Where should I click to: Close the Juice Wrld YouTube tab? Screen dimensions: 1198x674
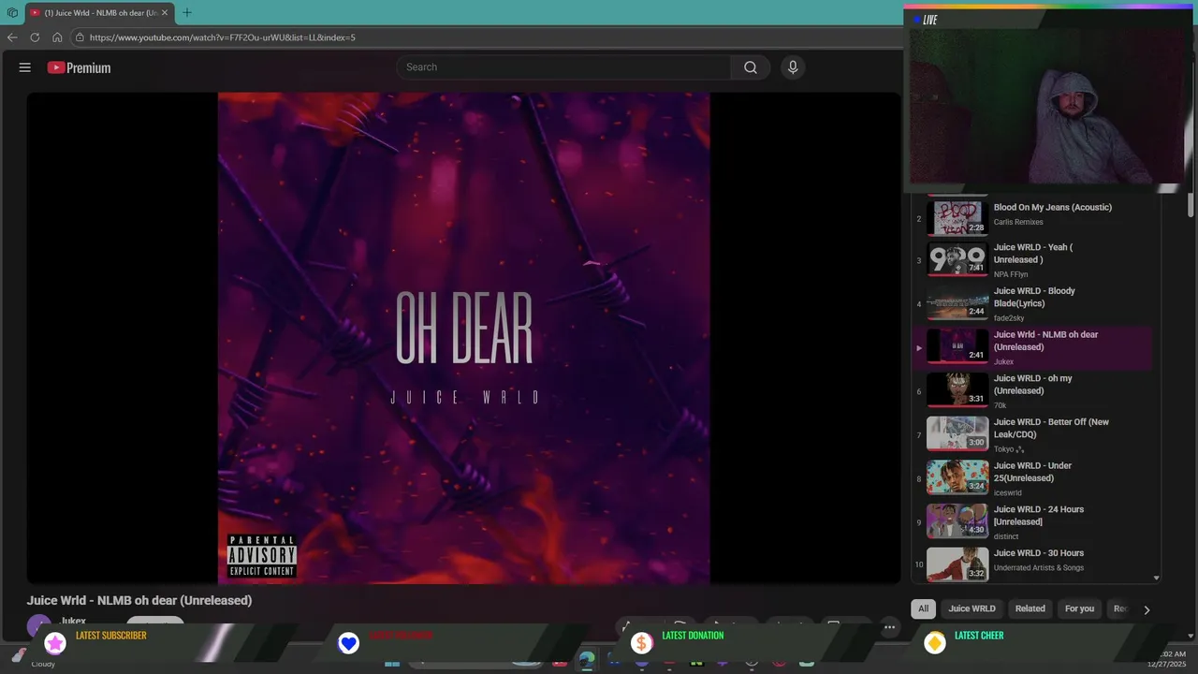click(165, 13)
